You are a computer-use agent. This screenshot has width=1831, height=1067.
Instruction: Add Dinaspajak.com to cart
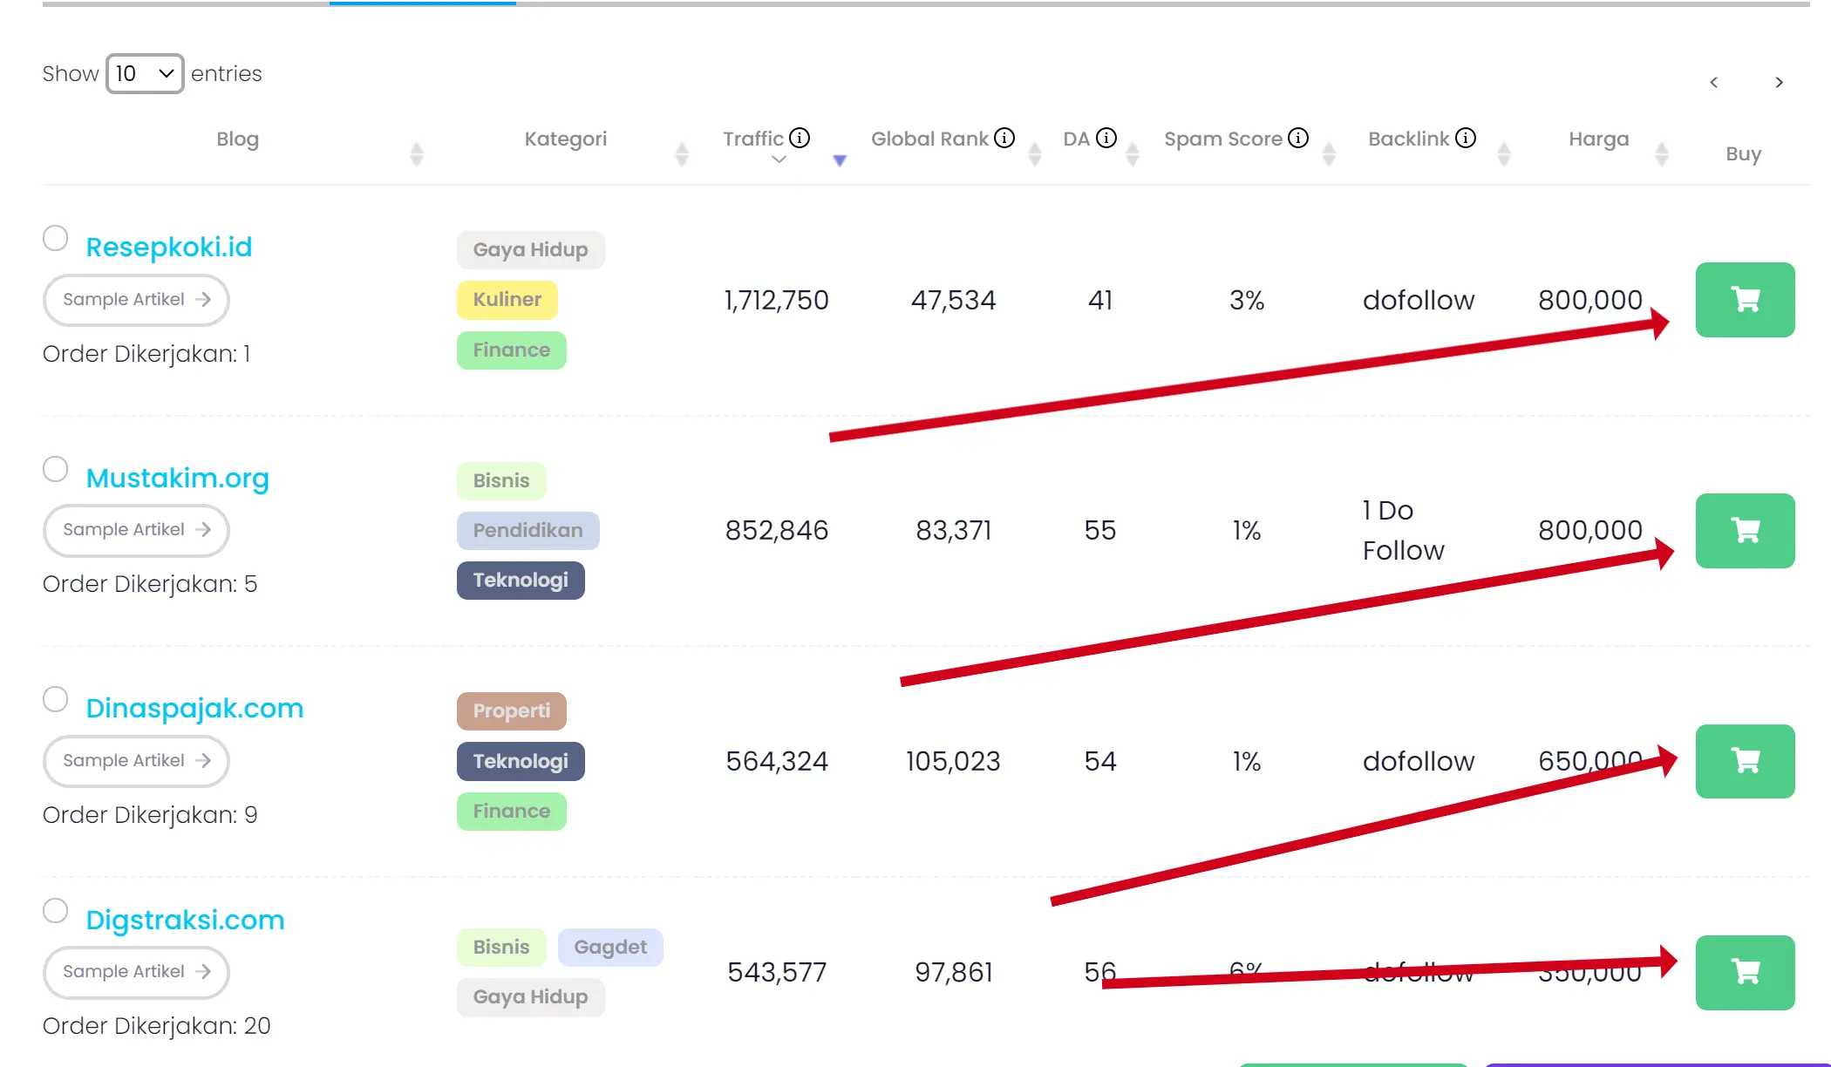[x=1745, y=761]
